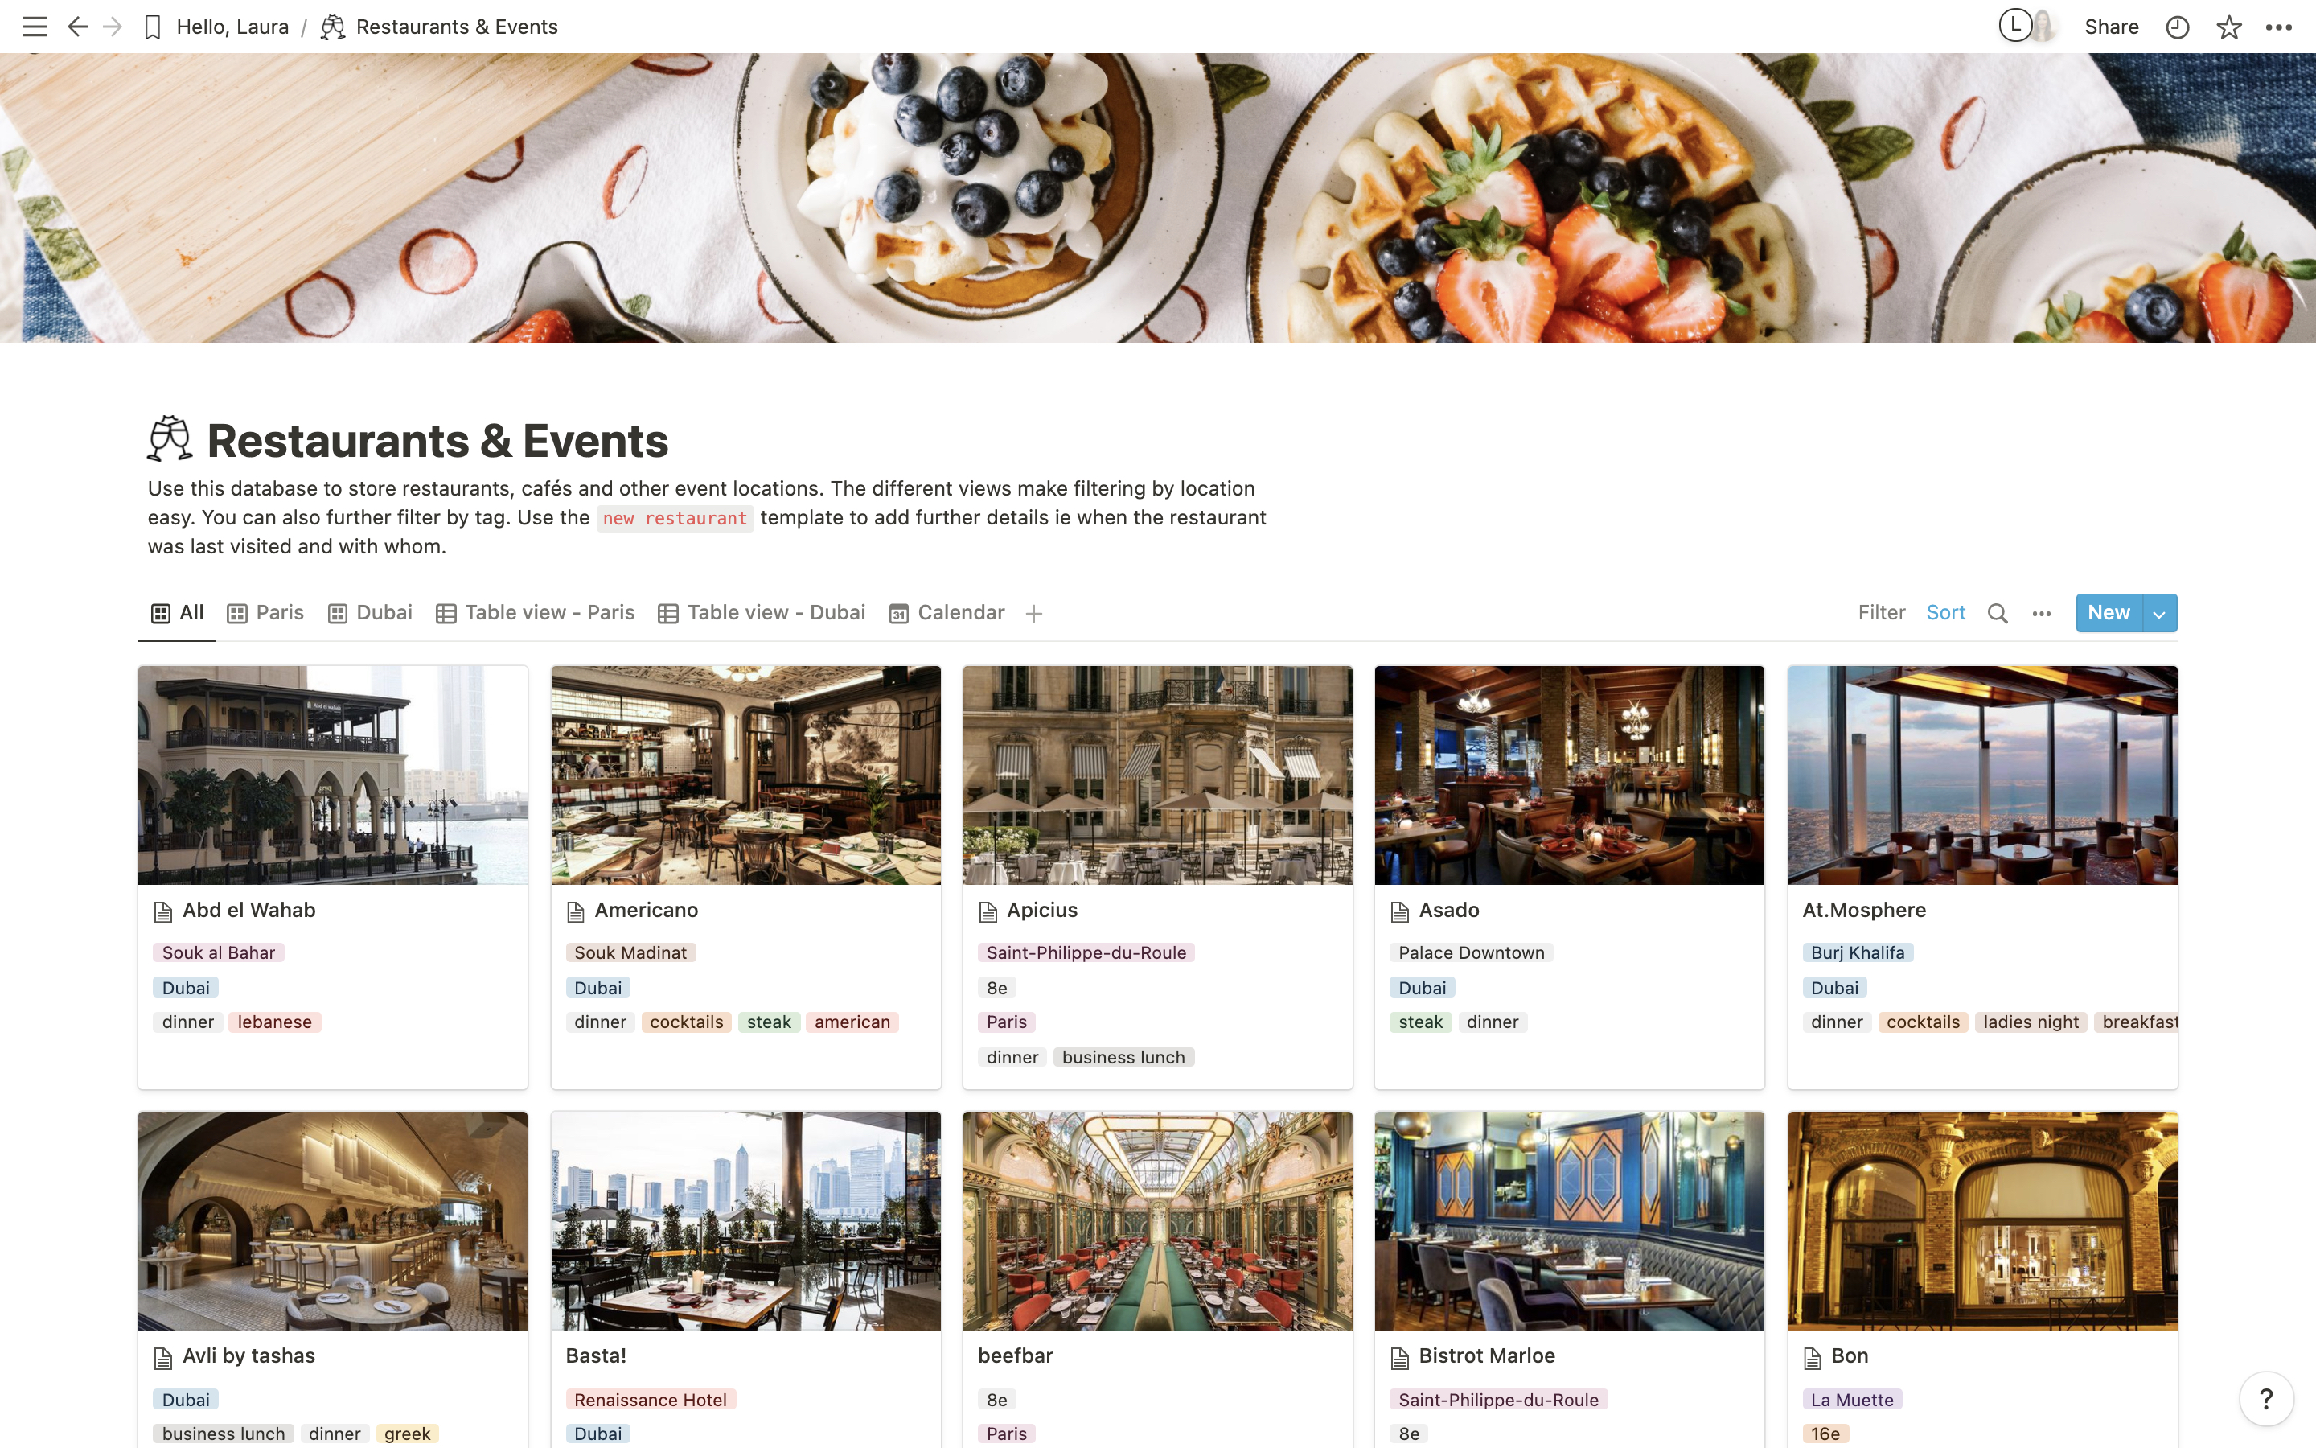2316x1448 pixels.
Task: Open the Filter options
Action: [x=1882, y=613]
